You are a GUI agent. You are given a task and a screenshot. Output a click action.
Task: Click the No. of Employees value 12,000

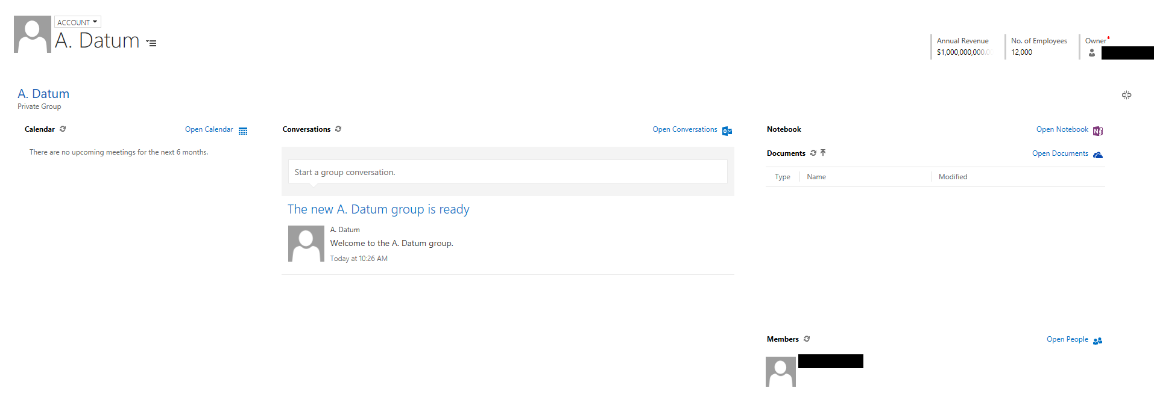tap(1021, 52)
